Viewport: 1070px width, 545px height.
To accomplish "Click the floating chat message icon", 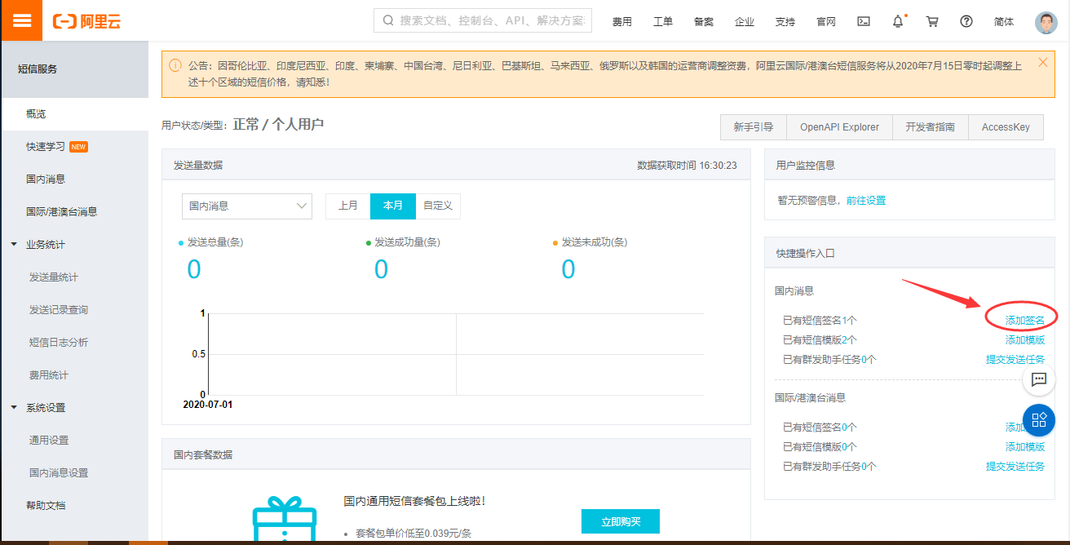I will (x=1039, y=379).
